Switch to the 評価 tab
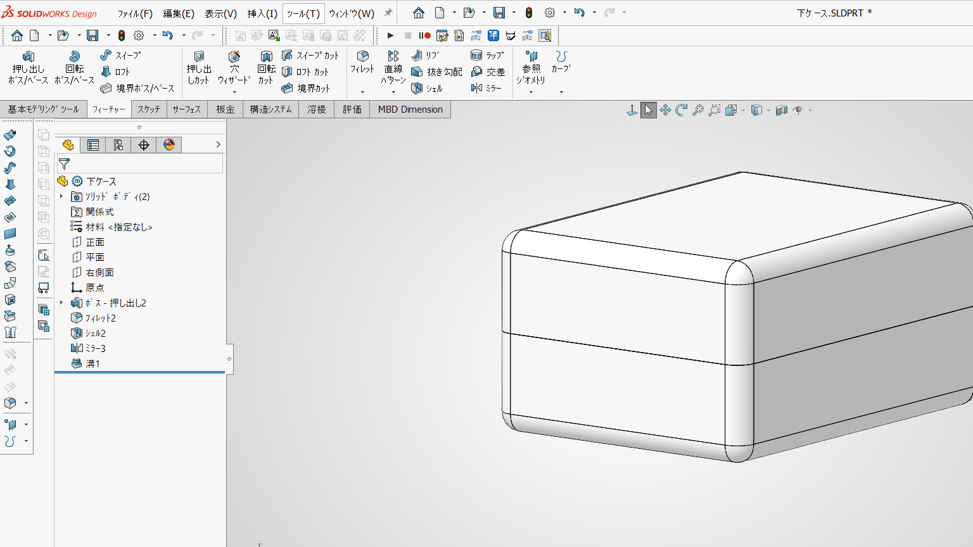Viewport: 973px width, 547px height. (352, 110)
